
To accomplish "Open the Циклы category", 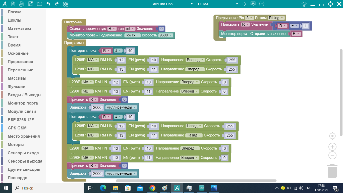I will (15, 20).
